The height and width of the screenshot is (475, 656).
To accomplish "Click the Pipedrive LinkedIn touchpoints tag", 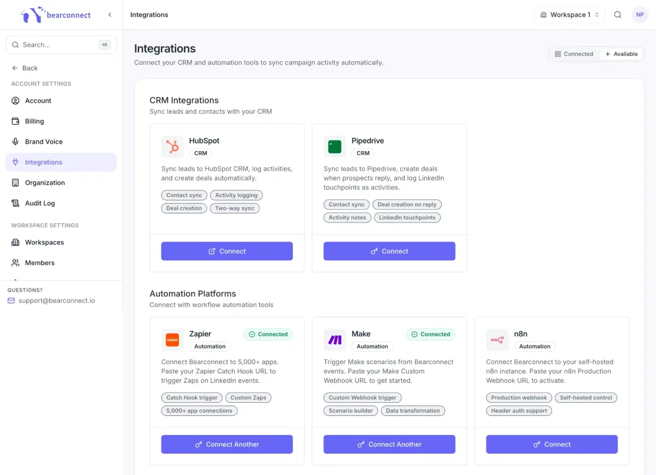I will [x=407, y=218].
